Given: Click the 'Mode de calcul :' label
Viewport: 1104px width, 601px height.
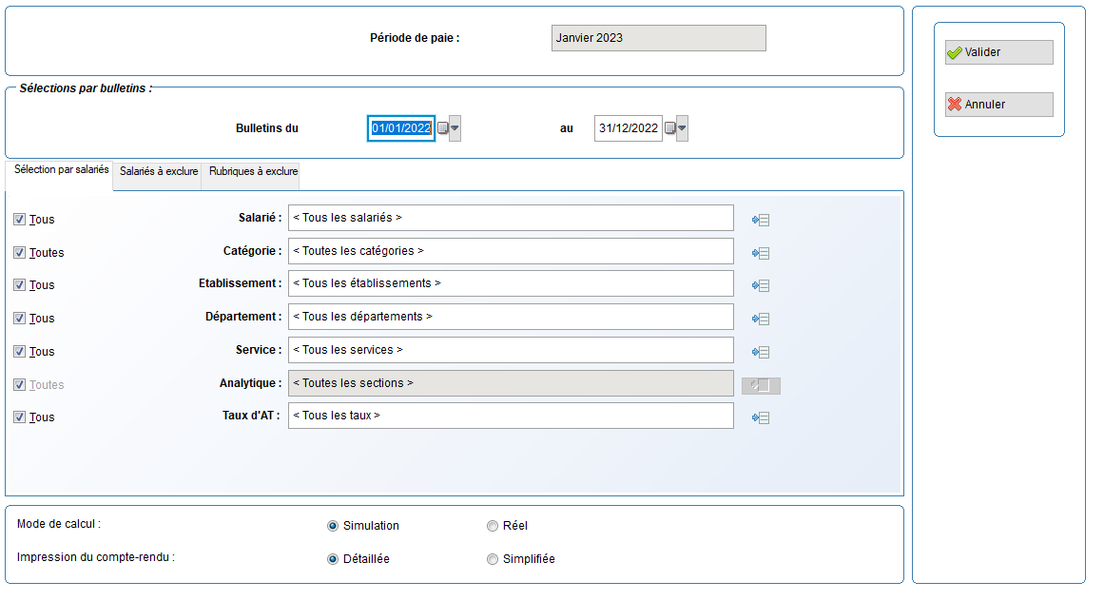Looking at the screenshot, I should coord(58,524).
